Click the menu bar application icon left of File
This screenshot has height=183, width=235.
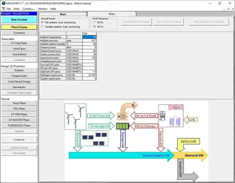pyautogui.click(x=3, y=9)
